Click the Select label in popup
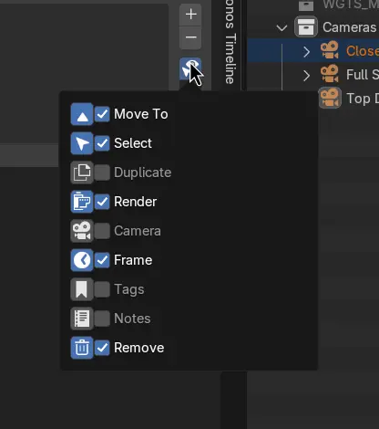379x429 pixels. click(133, 143)
